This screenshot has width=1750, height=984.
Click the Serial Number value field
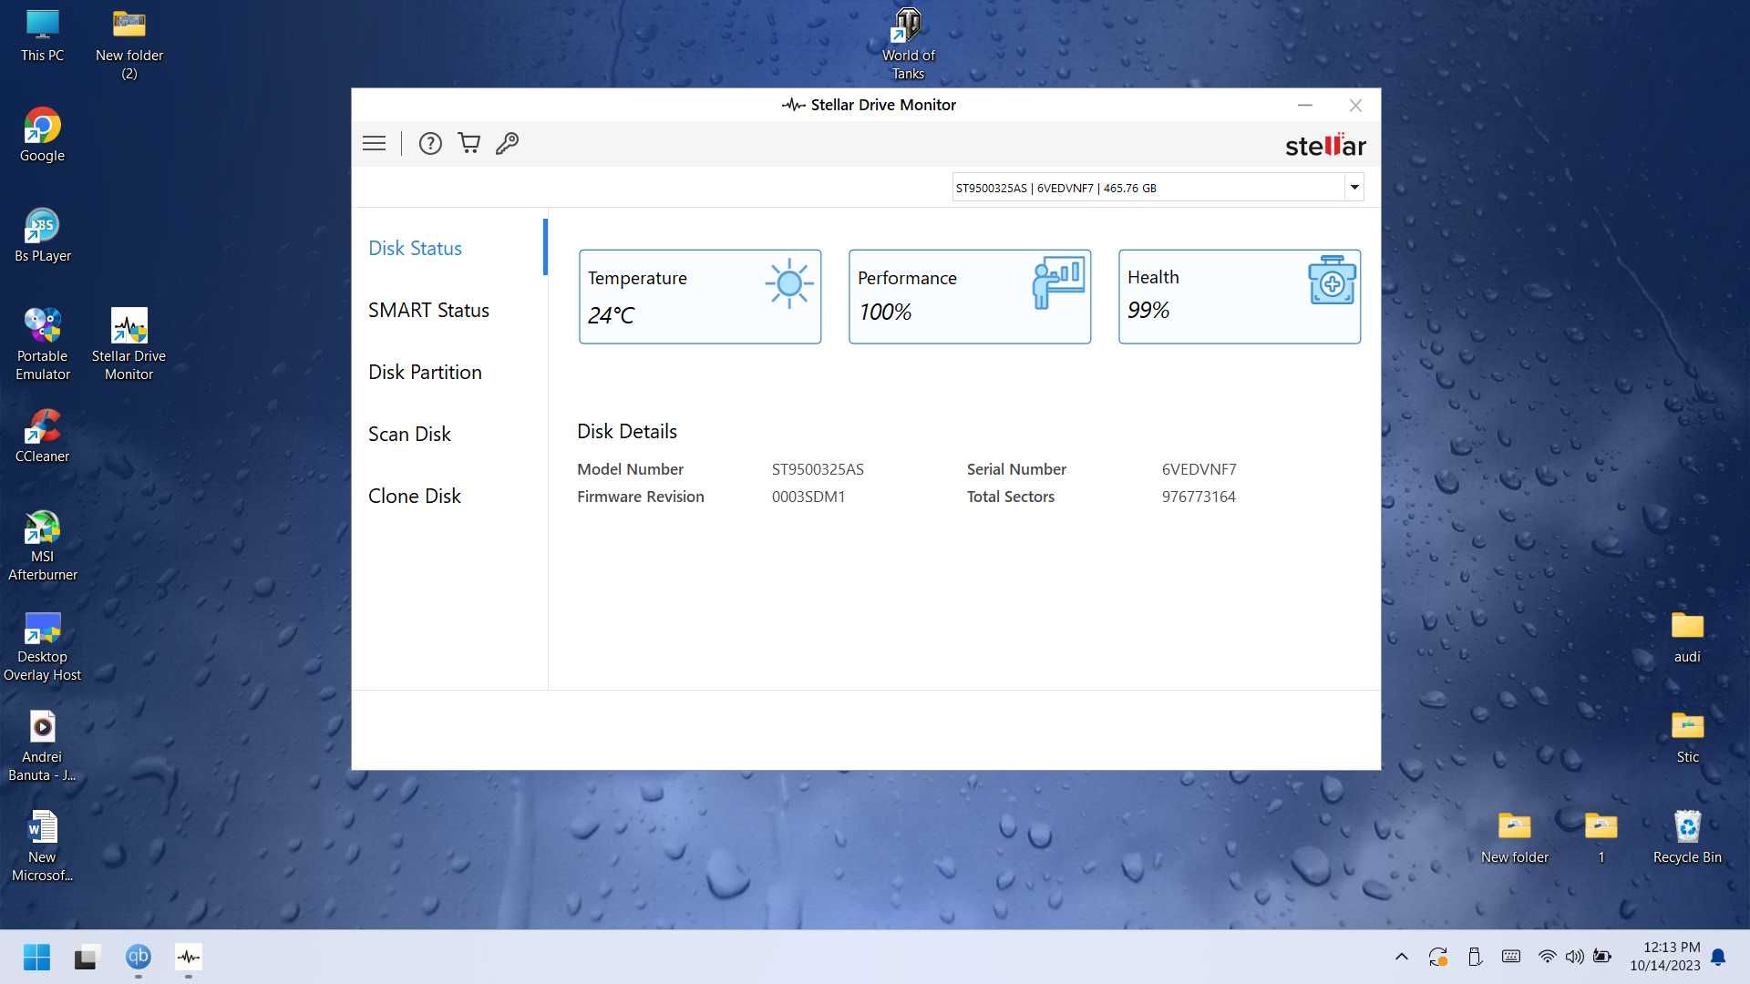tap(1199, 468)
